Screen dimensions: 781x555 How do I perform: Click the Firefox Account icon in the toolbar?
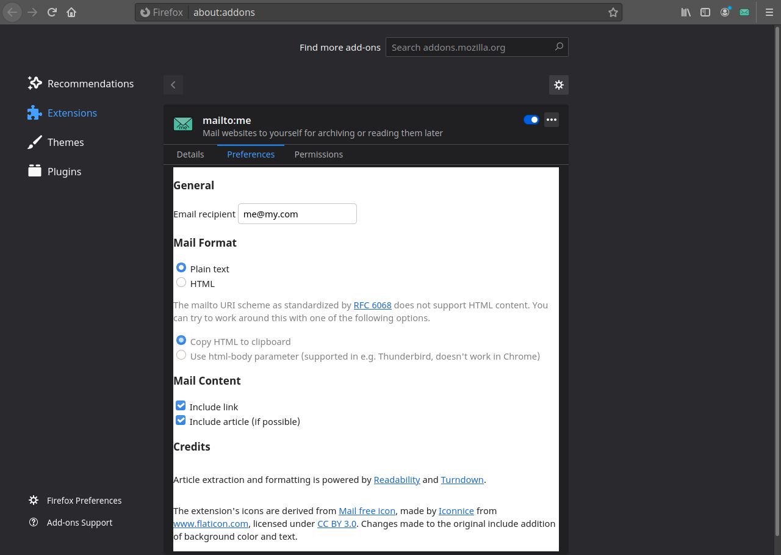pos(725,12)
